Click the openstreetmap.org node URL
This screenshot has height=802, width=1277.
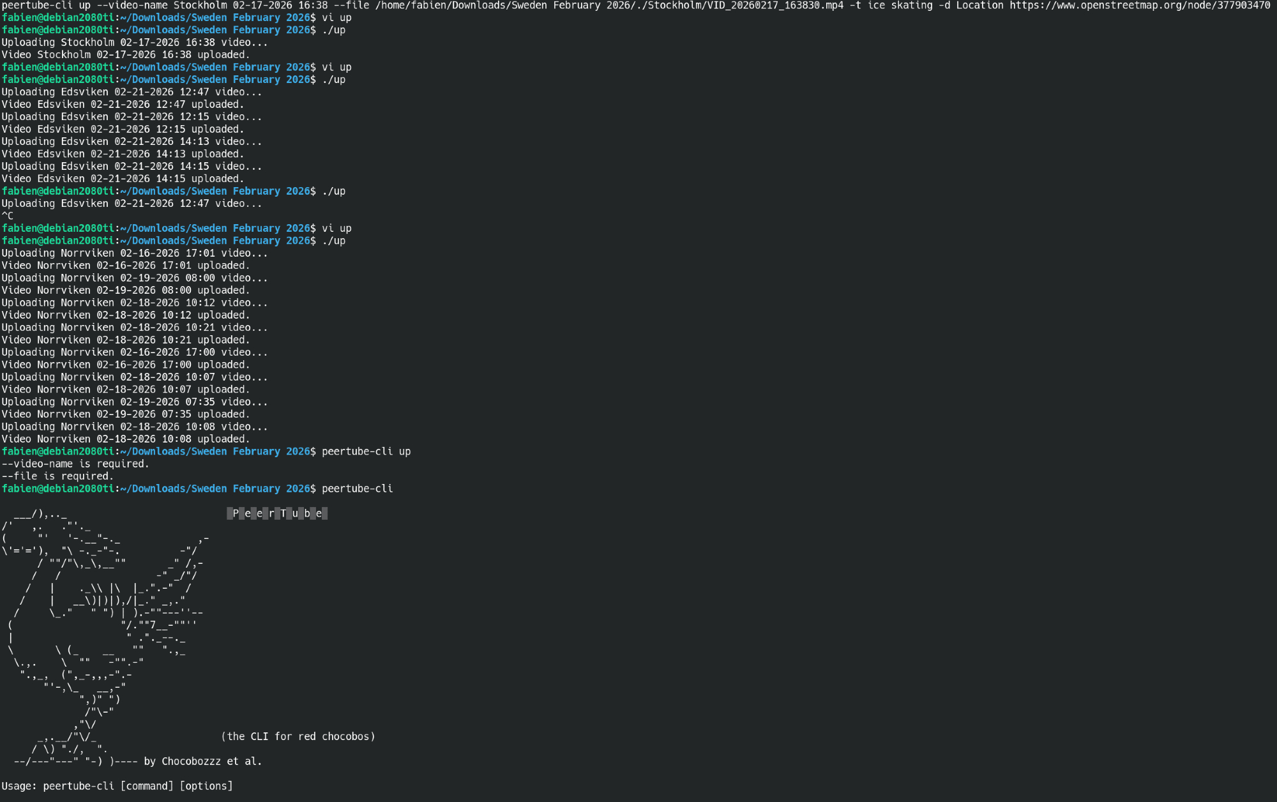click(1139, 5)
